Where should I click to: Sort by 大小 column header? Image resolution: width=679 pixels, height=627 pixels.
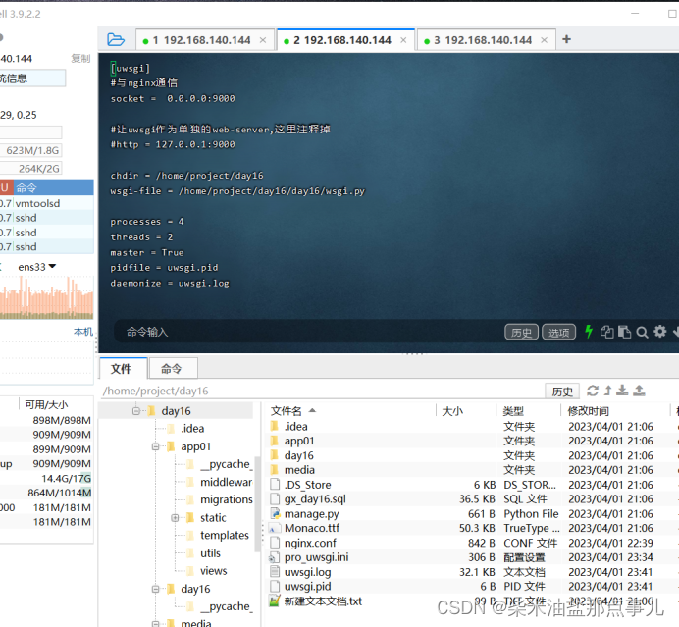tap(465, 410)
